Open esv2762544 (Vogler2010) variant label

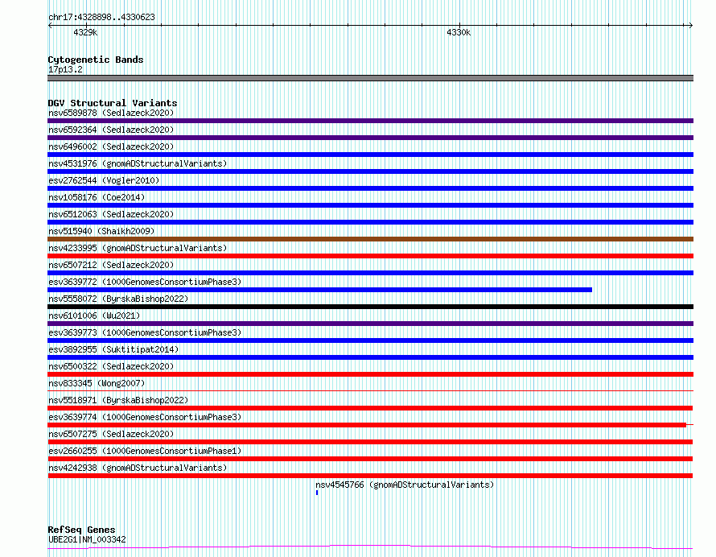(x=104, y=180)
